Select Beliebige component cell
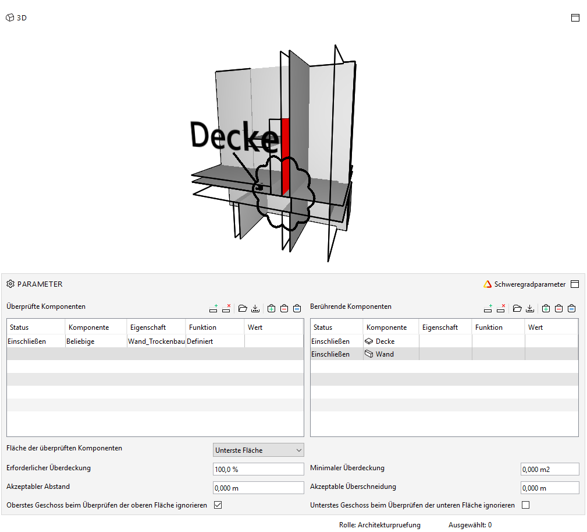 tap(96, 341)
